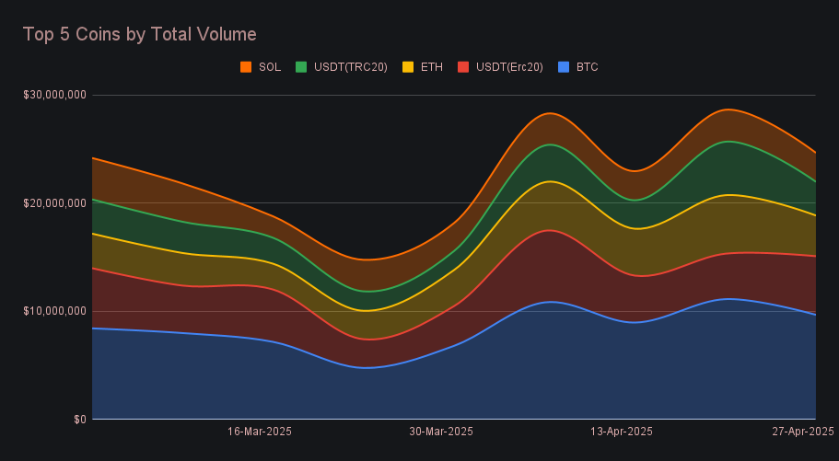Click the green USDT(TRC20) legend swatch
The width and height of the screenshot is (839, 461).
[301, 67]
